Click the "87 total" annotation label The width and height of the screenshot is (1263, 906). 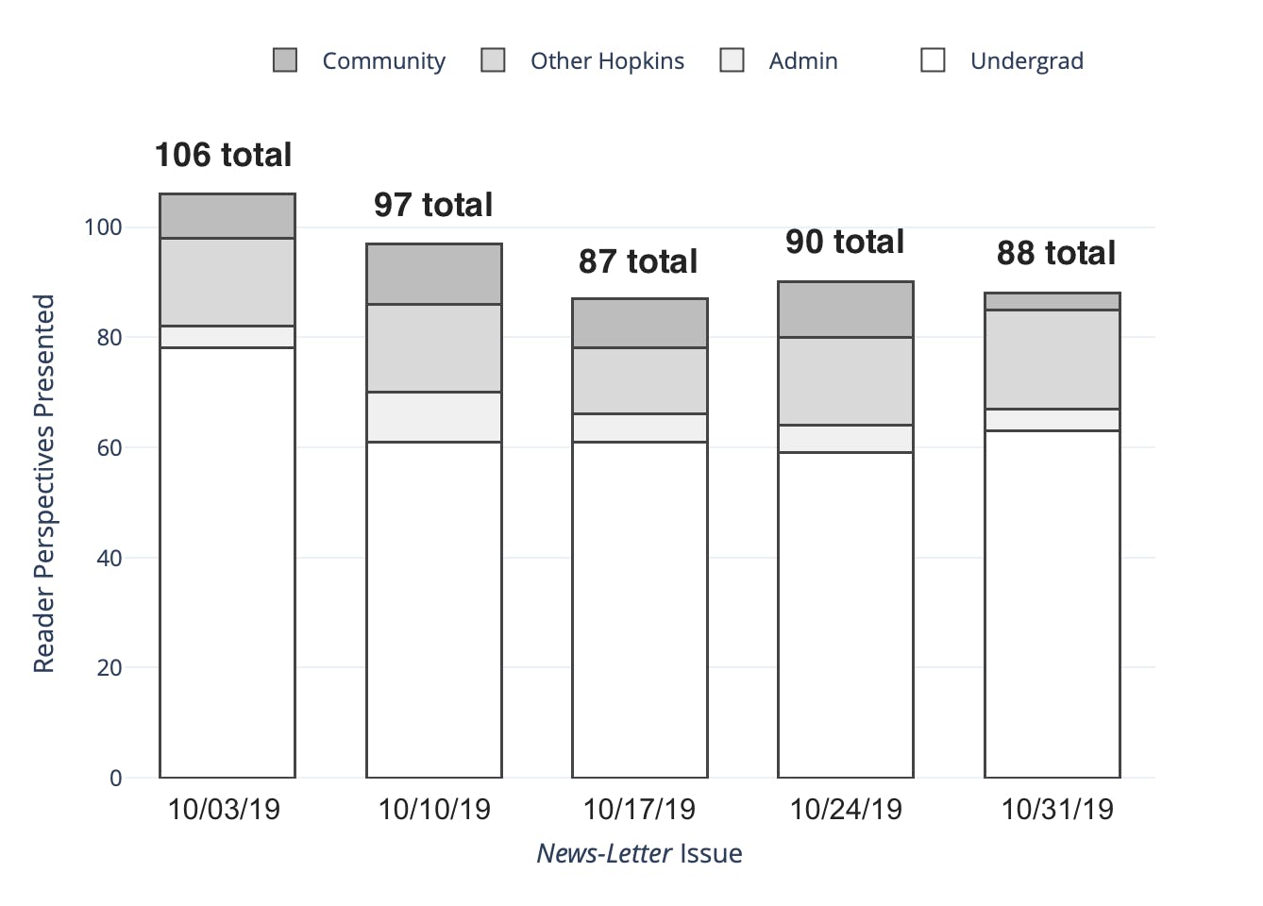click(638, 261)
